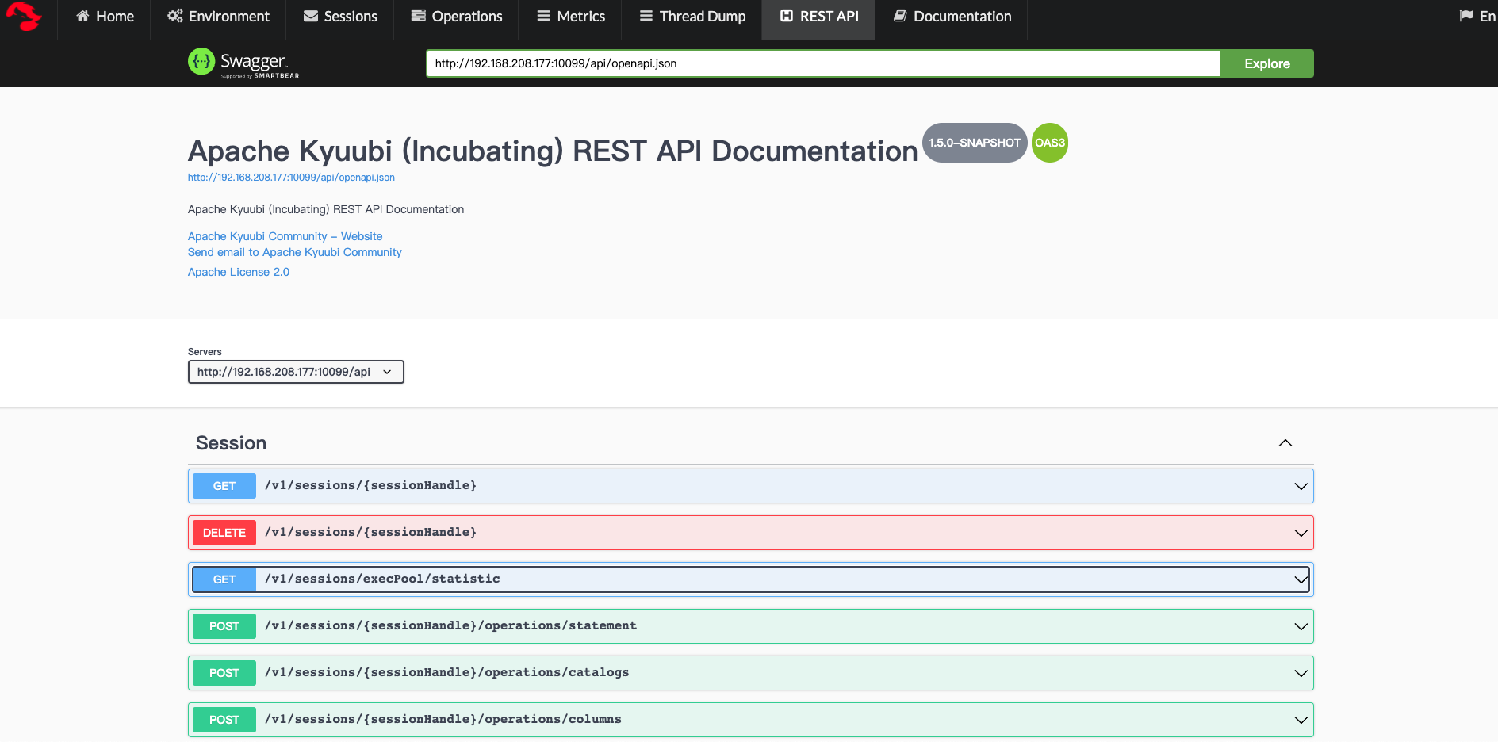Click the OpenAPI URL input field

[x=822, y=63]
